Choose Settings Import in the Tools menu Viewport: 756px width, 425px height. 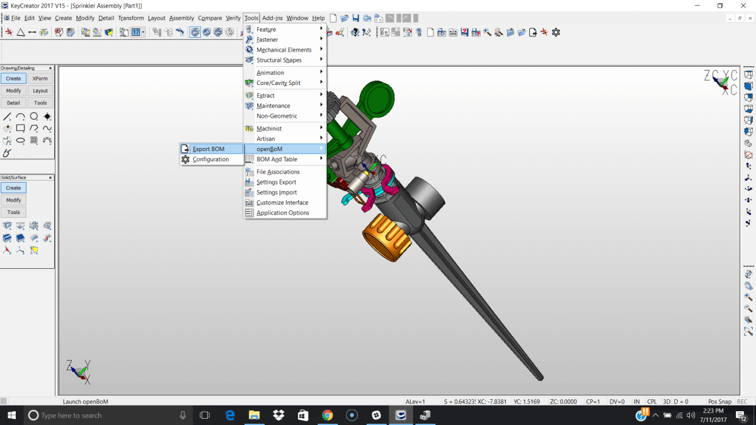click(285, 193)
